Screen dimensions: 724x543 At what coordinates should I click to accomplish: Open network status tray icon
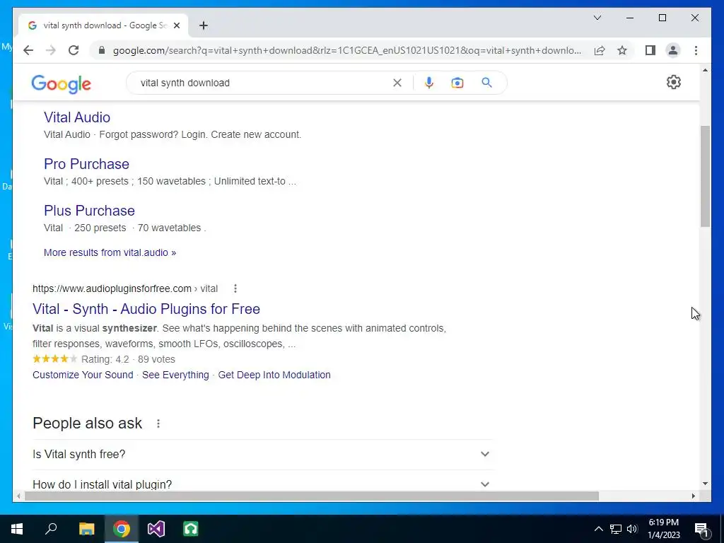click(x=616, y=529)
